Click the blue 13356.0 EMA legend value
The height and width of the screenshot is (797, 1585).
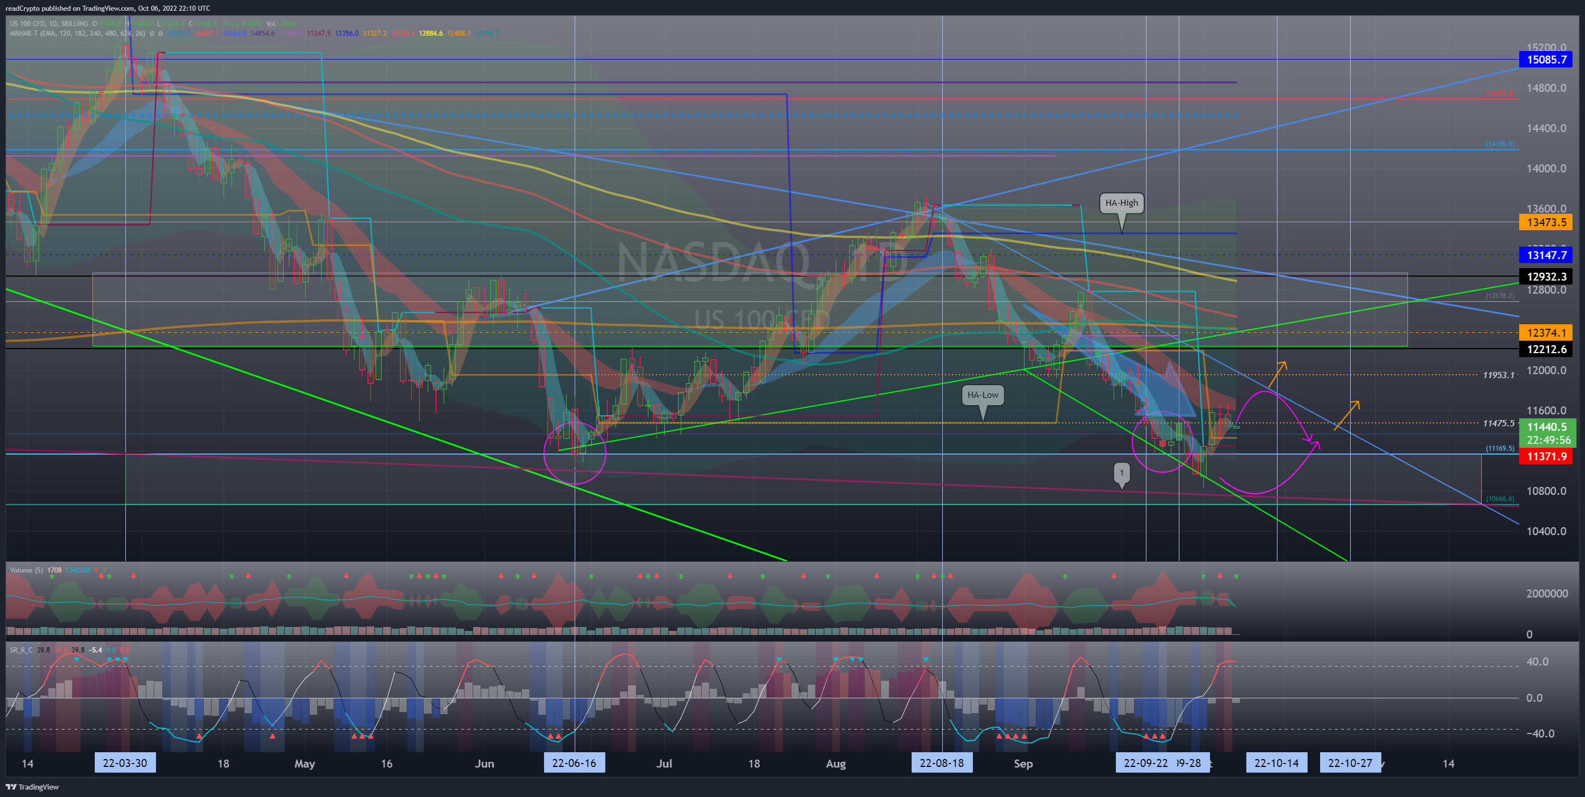point(347,33)
